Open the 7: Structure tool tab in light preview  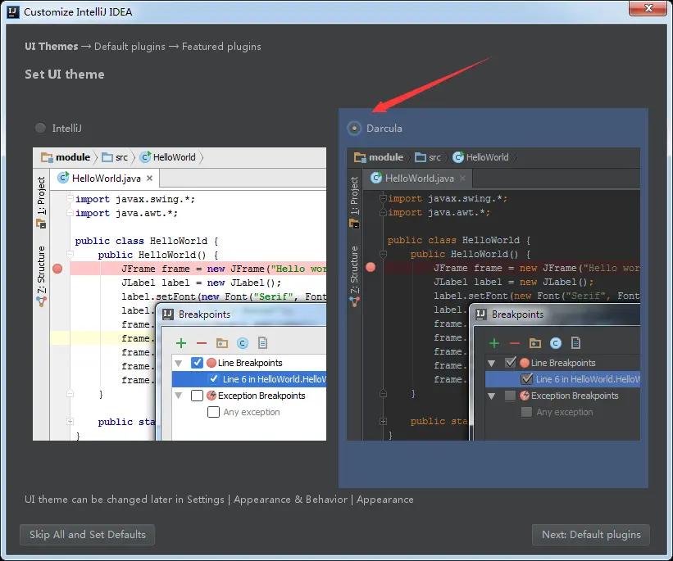41,269
